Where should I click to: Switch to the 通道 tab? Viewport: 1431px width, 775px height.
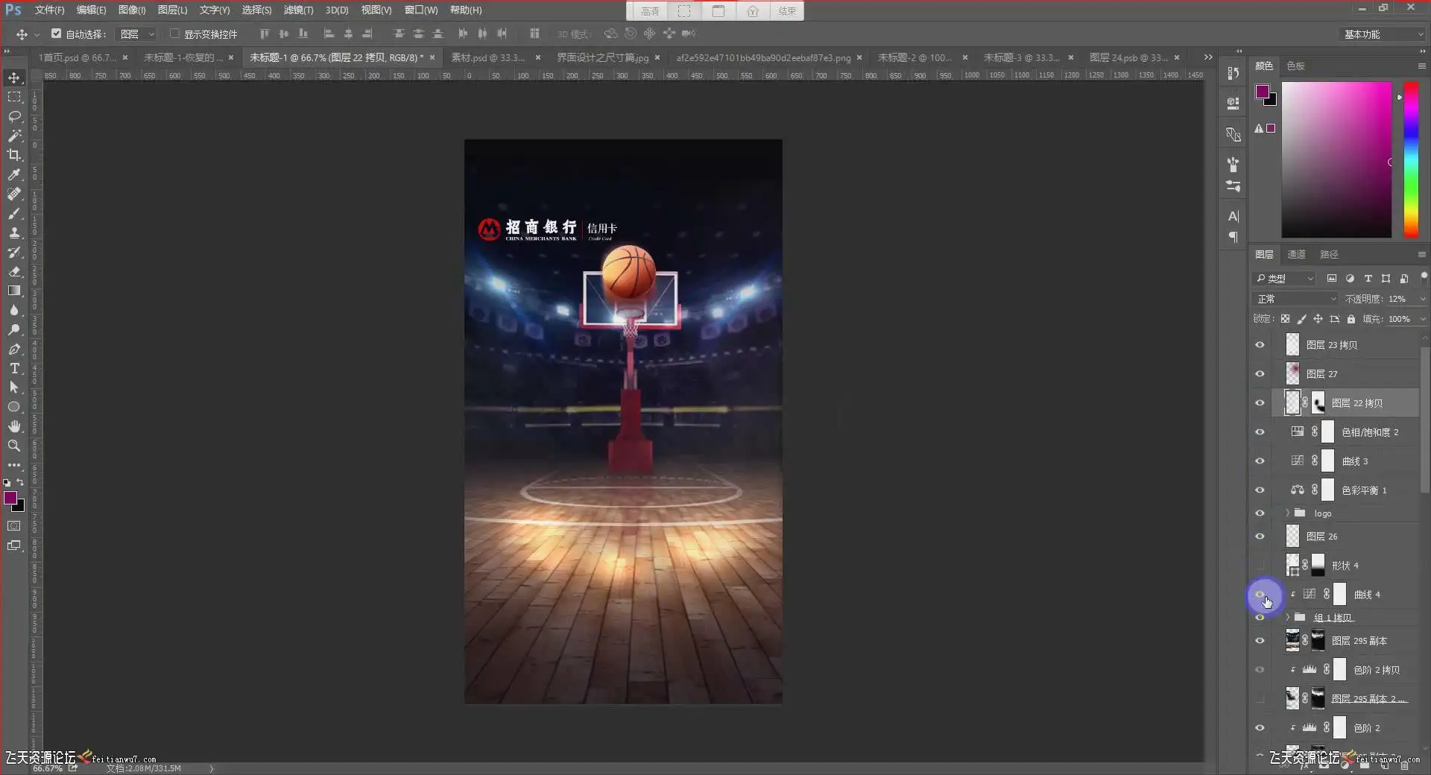1296,255
